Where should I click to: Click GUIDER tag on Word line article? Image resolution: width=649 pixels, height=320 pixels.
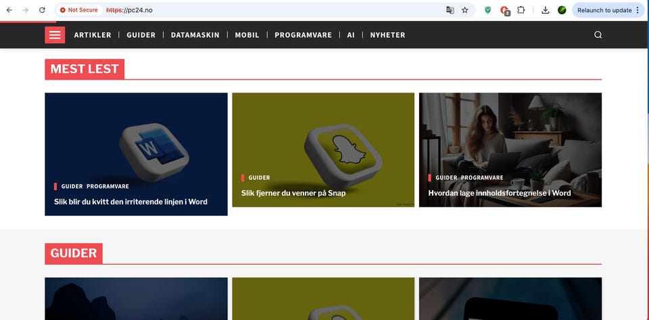point(72,186)
